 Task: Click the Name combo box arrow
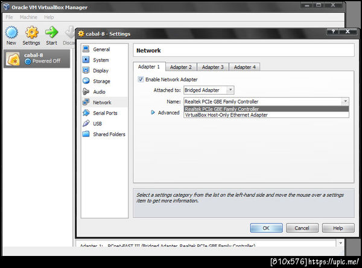click(x=345, y=101)
